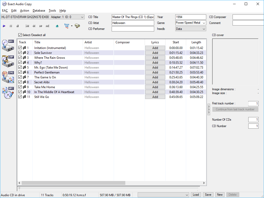Click Add lyrics for Sole Survivor
This screenshot has height=198, width=264.
tap(155, 53)
